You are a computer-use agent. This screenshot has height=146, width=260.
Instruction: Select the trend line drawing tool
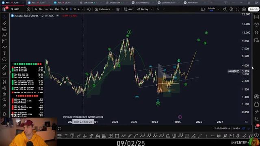pyautogui.click(x=4, y=23)
